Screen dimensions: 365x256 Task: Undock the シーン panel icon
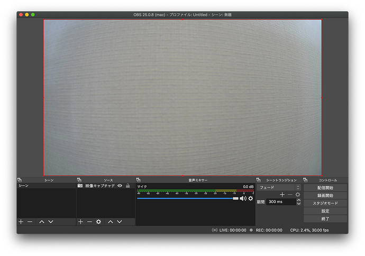click(20, 180)
